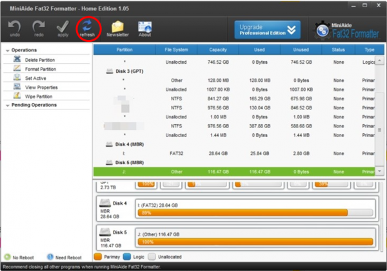Collapse the Operations section
This screenshot has height=271, width=387.
[7, 50]
